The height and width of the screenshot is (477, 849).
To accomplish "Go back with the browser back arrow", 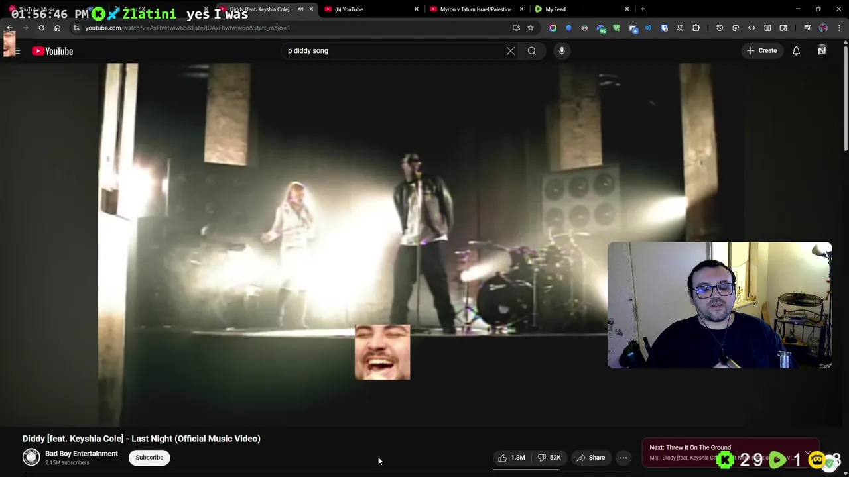I will 9,28.
